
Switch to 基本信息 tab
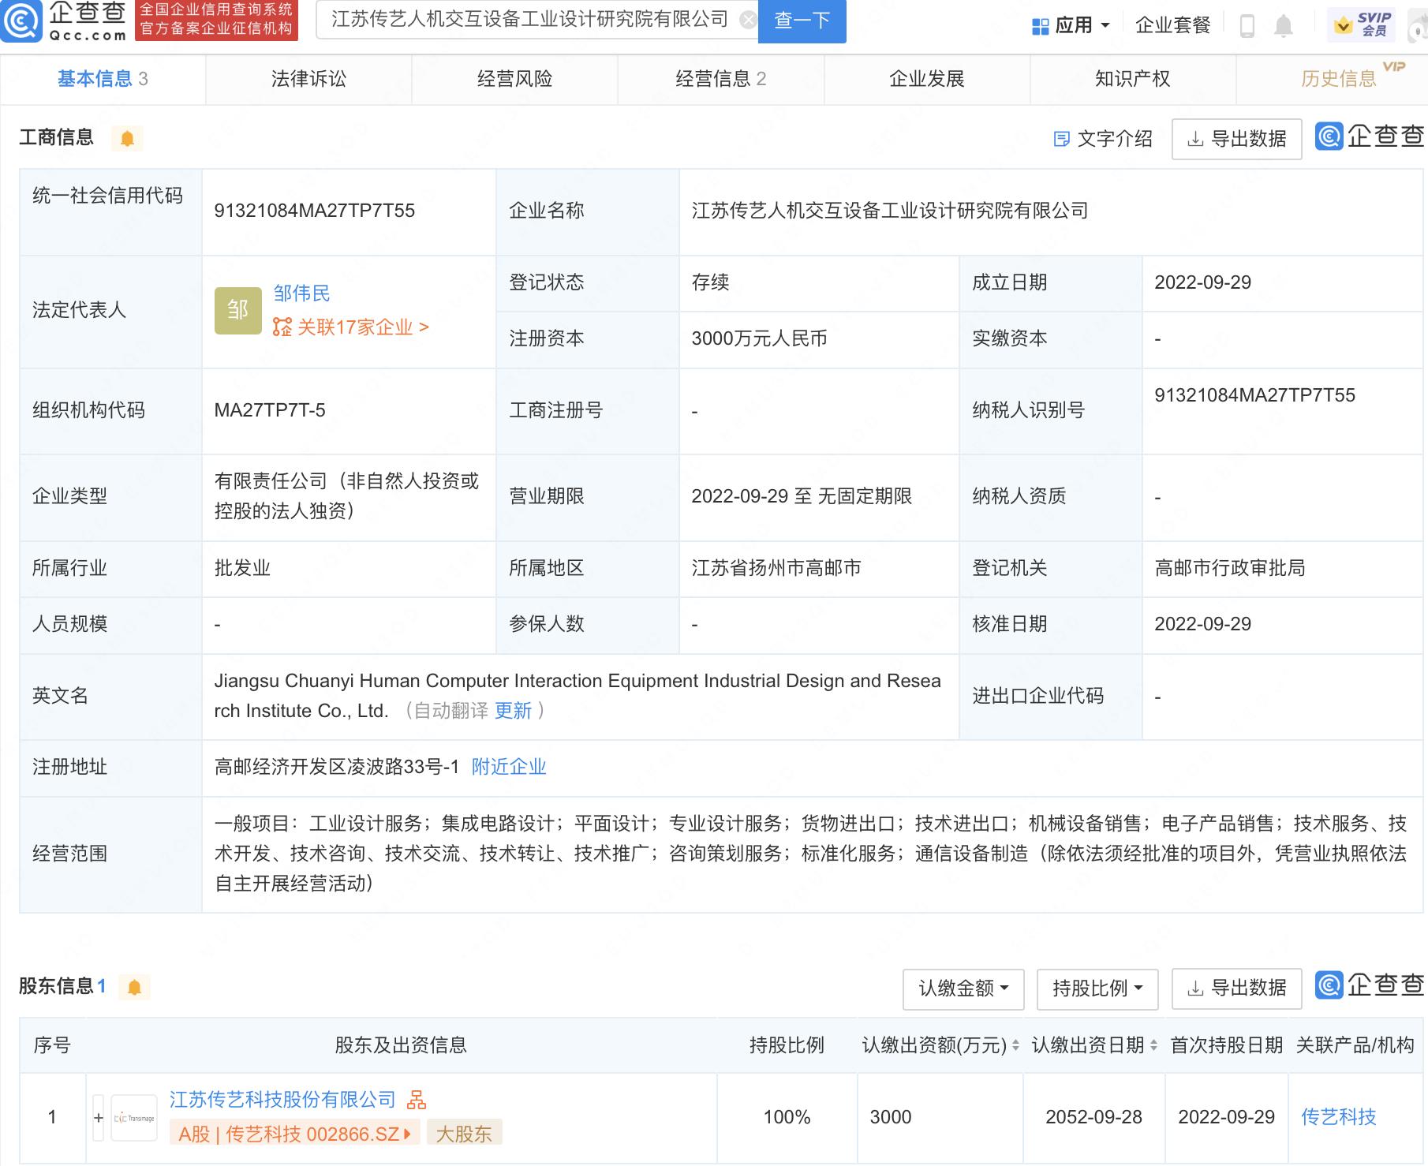pyautogui.click(x=103, y=79)
